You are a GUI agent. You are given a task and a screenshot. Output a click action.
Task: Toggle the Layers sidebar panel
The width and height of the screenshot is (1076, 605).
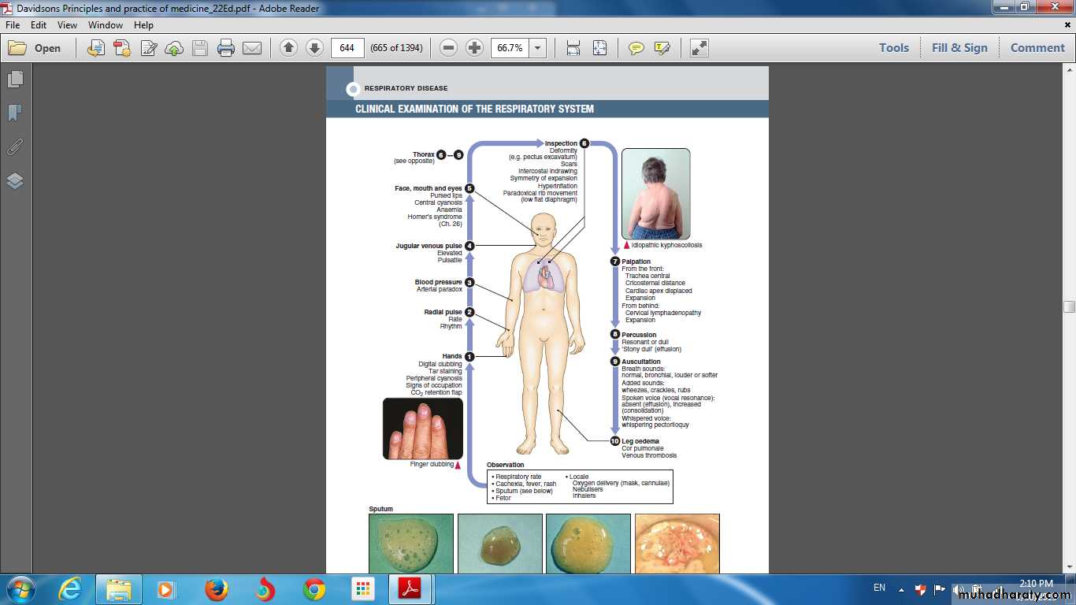click(15, 181)
